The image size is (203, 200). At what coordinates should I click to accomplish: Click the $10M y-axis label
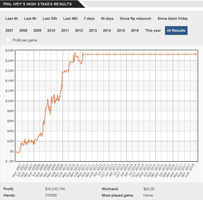point(9,101)
